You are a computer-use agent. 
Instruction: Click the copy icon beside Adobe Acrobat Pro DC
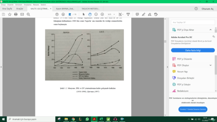214,37
